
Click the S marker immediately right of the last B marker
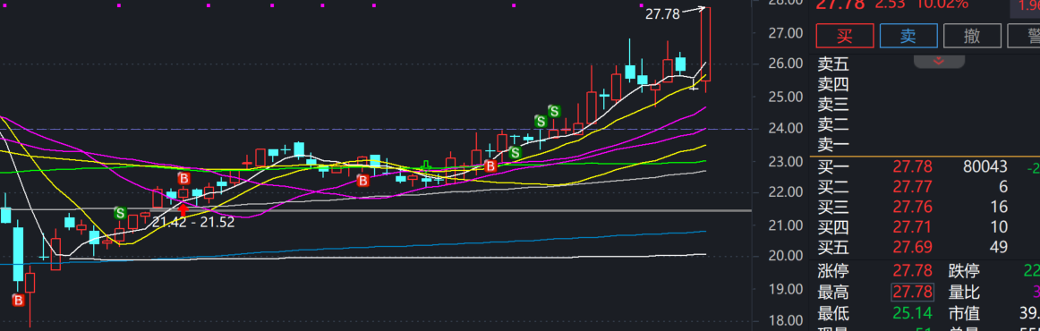pos(515,152)
